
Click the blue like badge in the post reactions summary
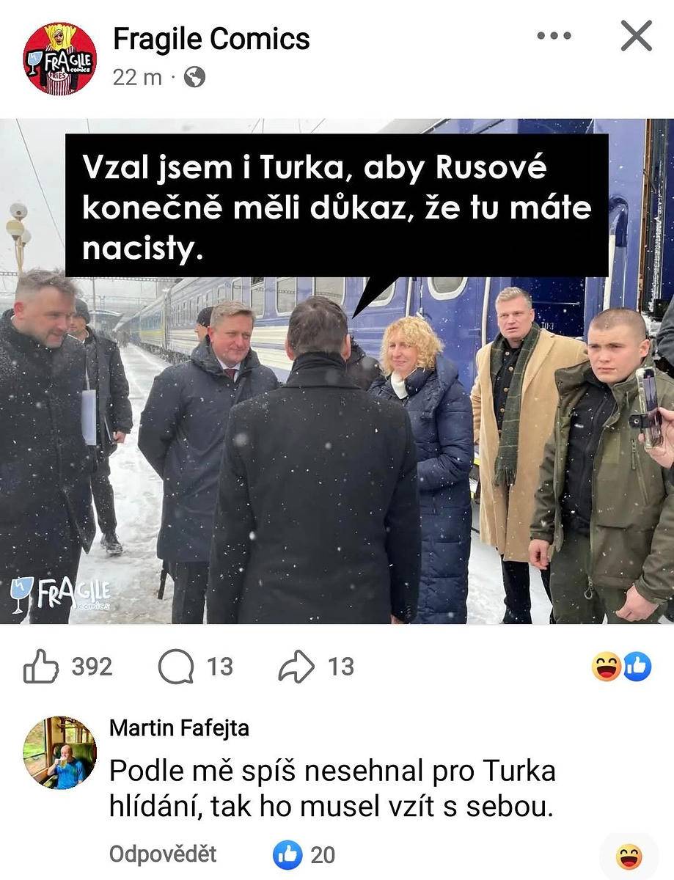637,667
